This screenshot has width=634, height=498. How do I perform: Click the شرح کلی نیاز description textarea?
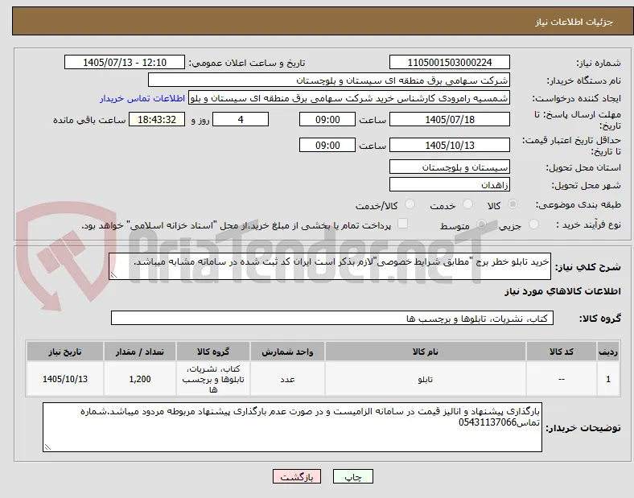[x=330, y=266]
